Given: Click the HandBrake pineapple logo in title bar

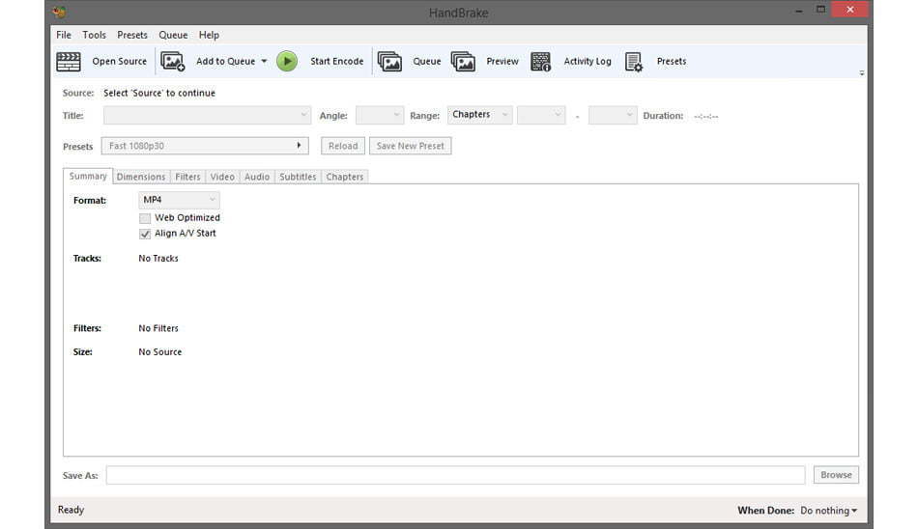Looking at the screenshot, I should point(59,12).
